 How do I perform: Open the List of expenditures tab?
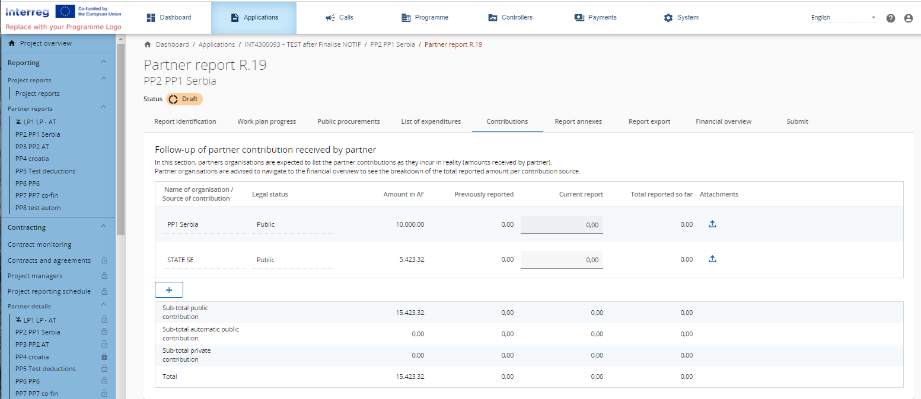[431, 121]
